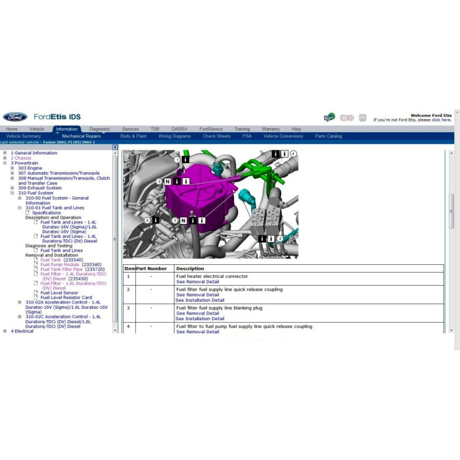Click document icon next to Specifications
Viewport: 460px width, 460px height.
pos(28,212)
